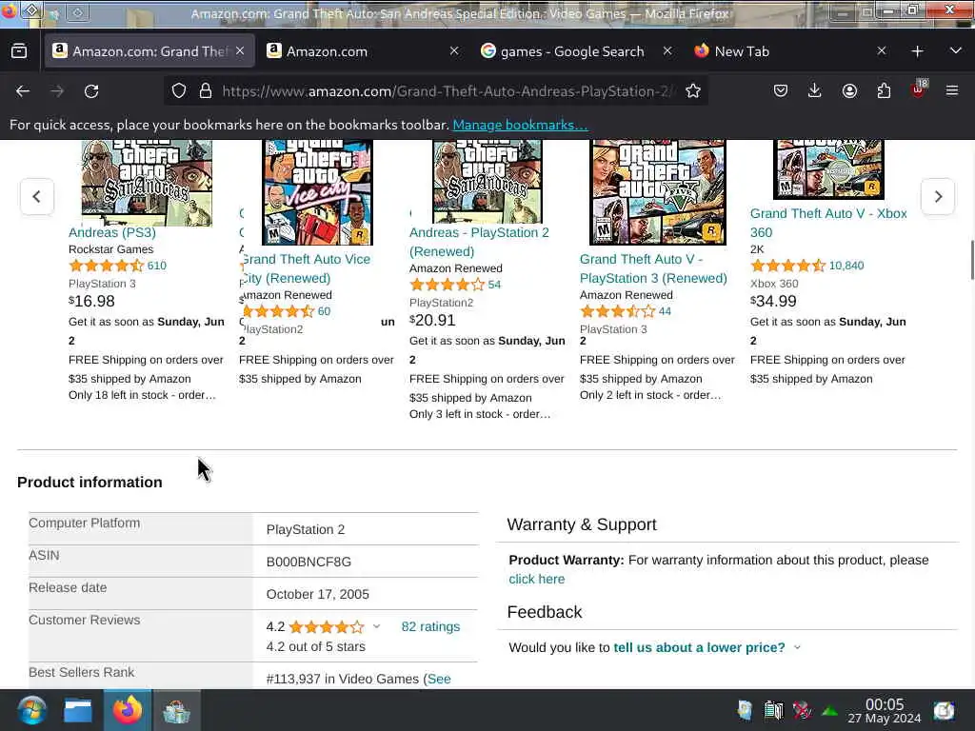Open the Andreas (PS3) product thumbnail
The height and width of the screenshot is (731, 975).
[147, 183]
